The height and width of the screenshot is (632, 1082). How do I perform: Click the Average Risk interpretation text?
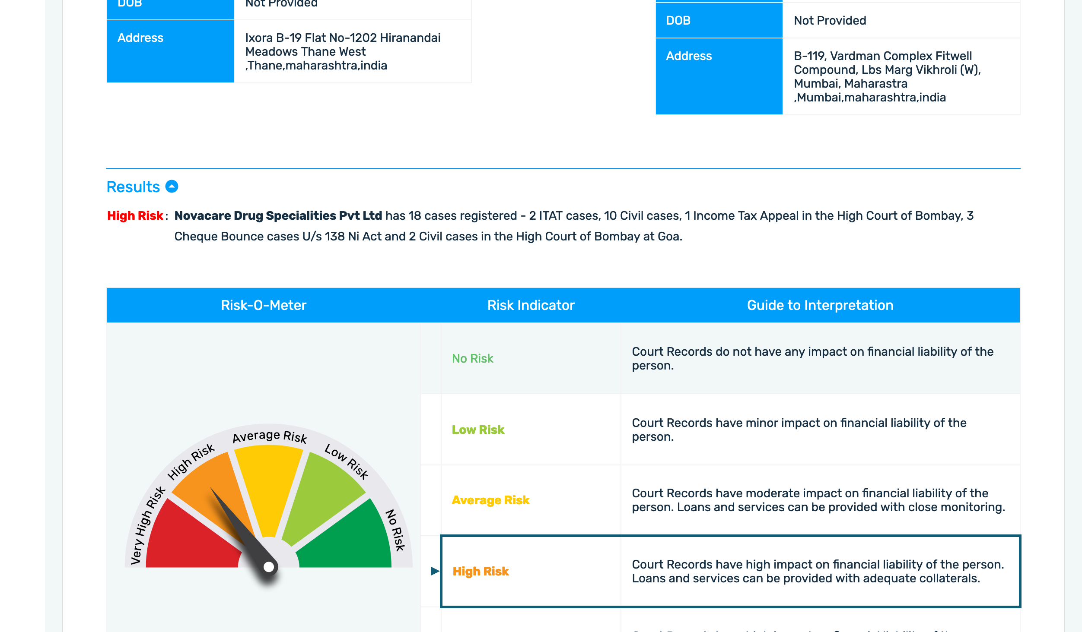click(x=818, y=500)
